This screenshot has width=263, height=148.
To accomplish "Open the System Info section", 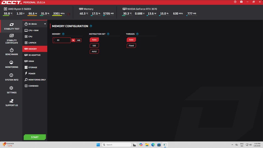I will (12, 77).
